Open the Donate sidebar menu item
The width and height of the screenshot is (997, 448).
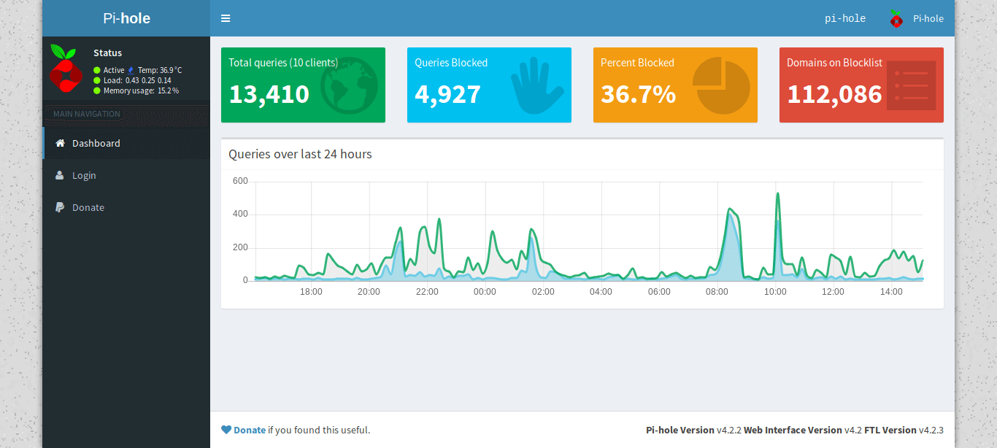pos(126,207)
